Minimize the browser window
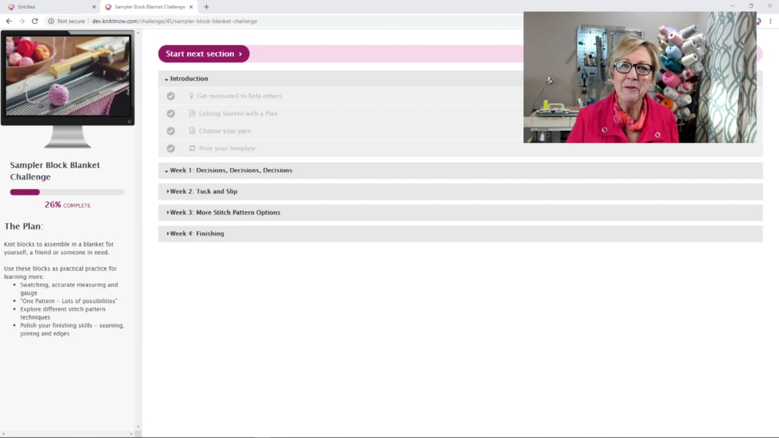Screen dimensions: 779x438 732,6
